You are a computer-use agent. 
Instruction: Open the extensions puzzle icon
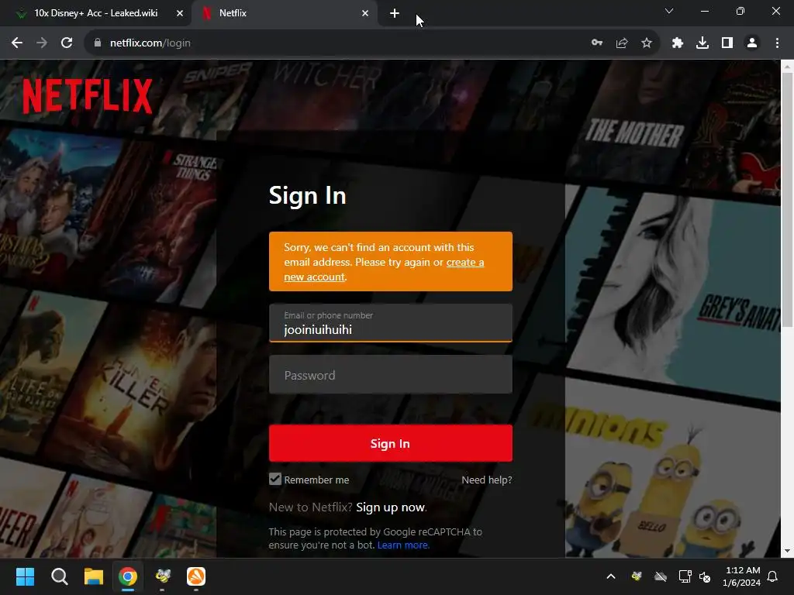pyautogui.click(x=678, y=43)
